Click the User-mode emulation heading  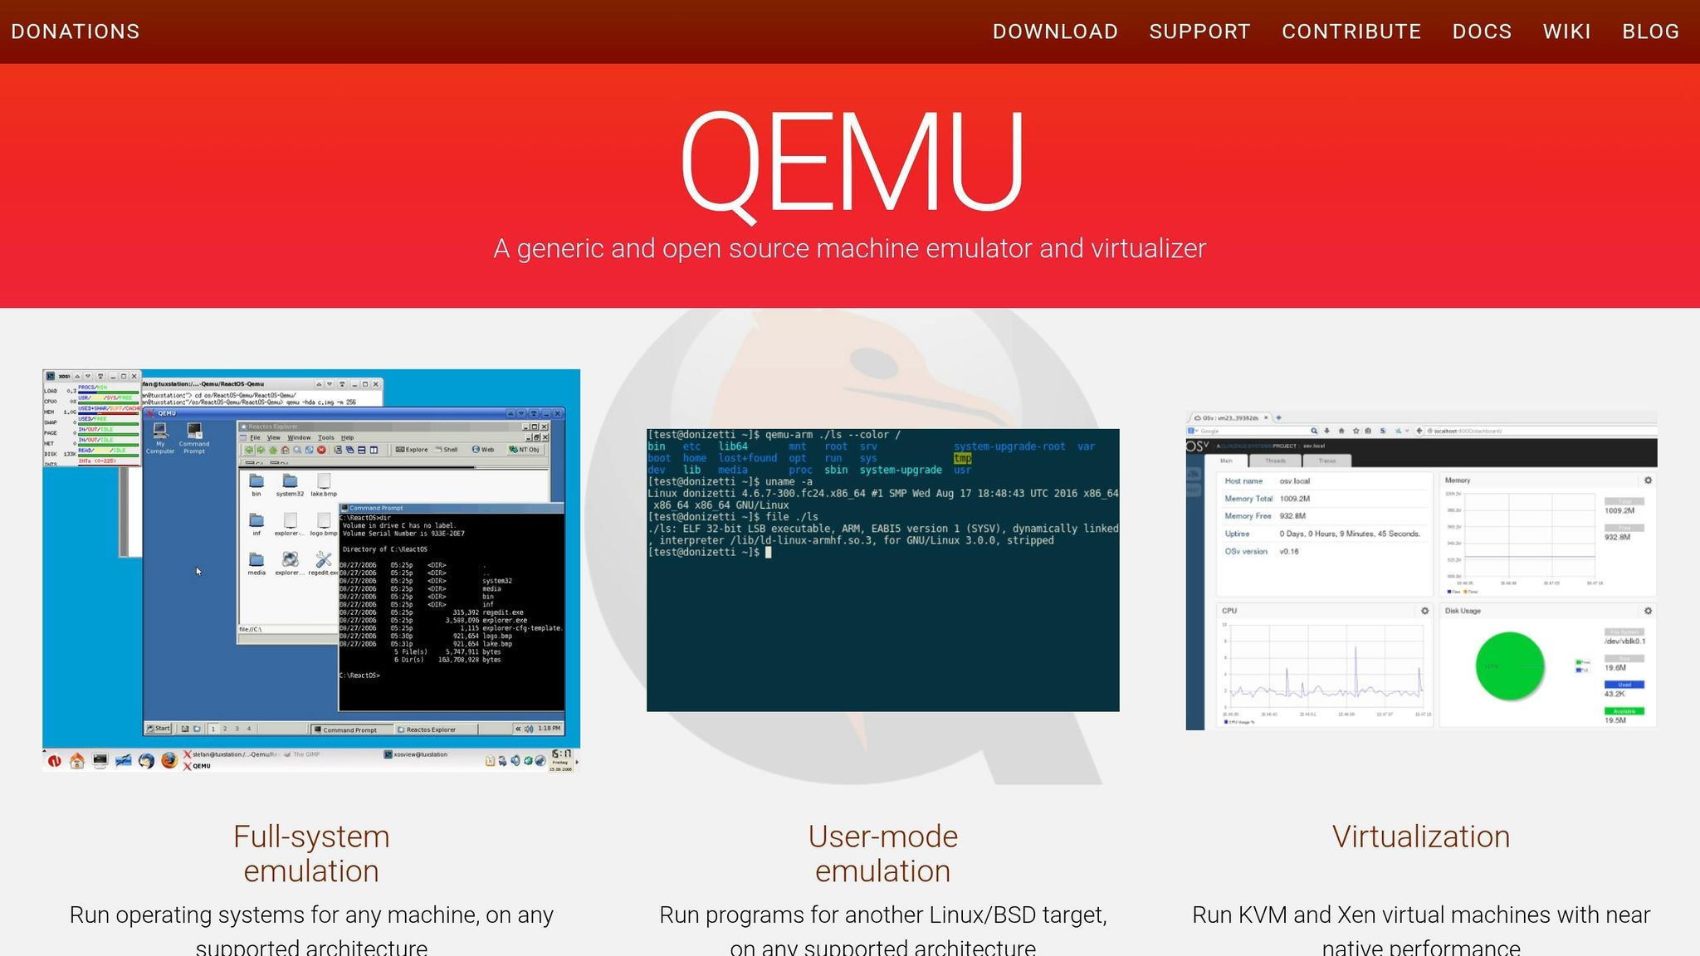tap(882, 853)
